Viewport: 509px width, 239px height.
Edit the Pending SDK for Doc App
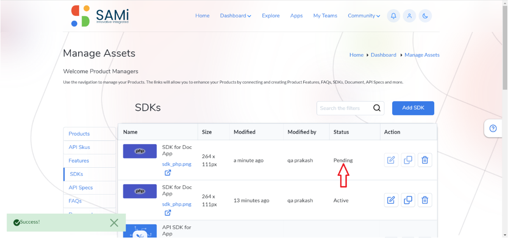(x=391, y=160)
